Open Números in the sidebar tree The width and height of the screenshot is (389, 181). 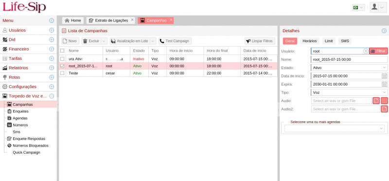20,125
